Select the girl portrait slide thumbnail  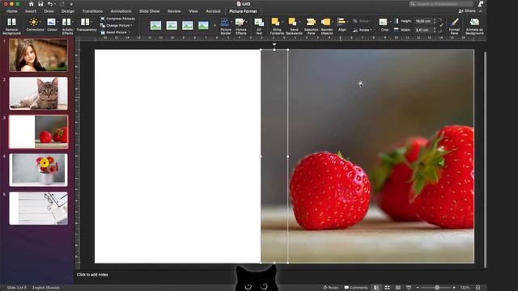click(x=38, y=55)
